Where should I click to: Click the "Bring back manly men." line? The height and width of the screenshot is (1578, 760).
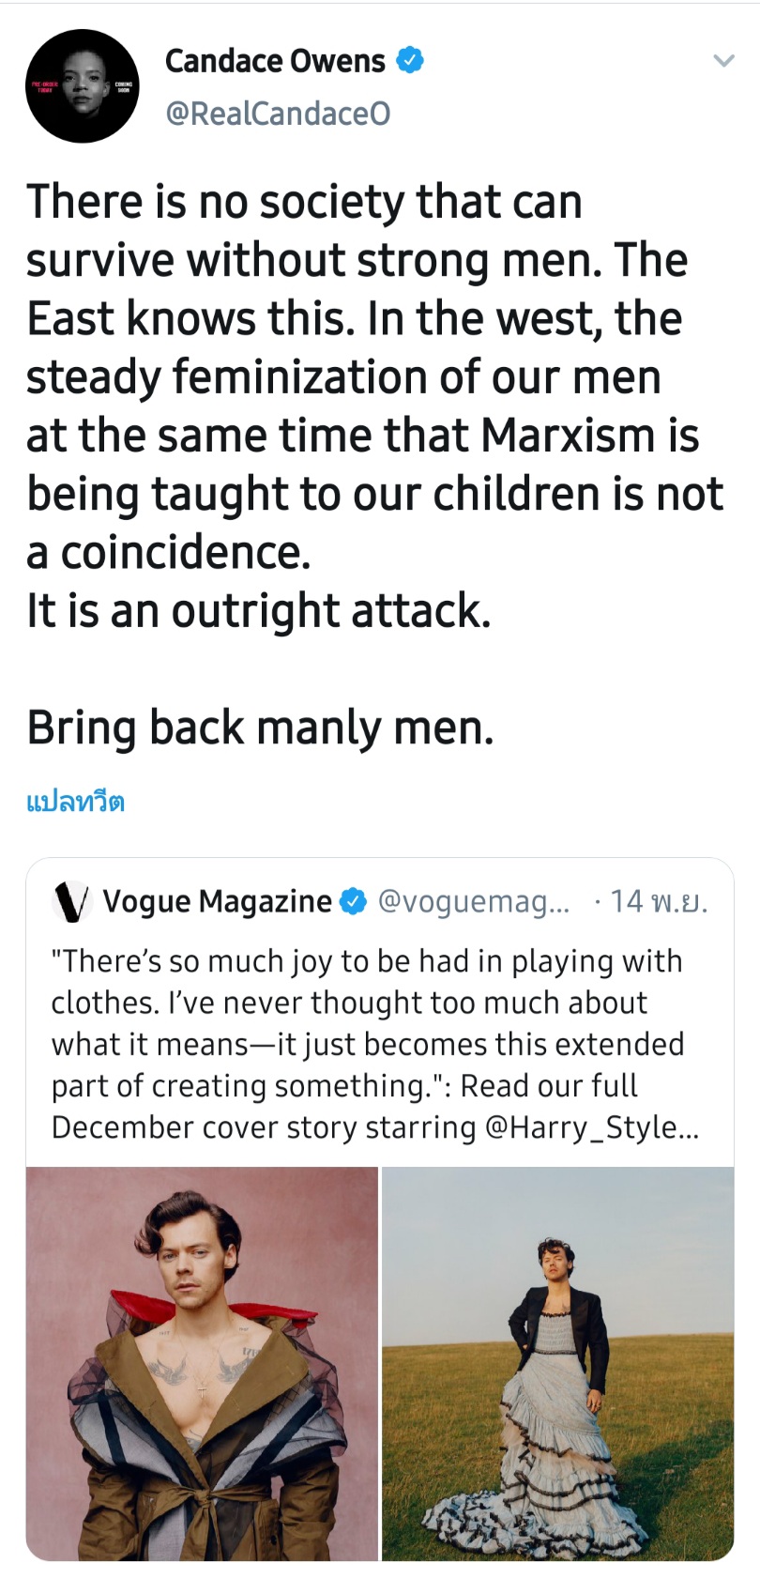(x=260, y=728)
